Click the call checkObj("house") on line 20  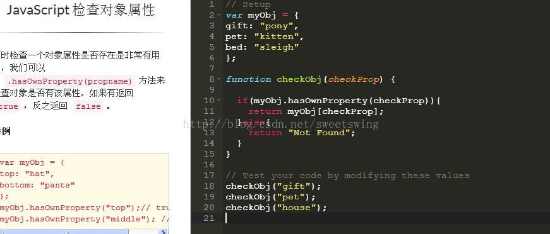(276, 208)
